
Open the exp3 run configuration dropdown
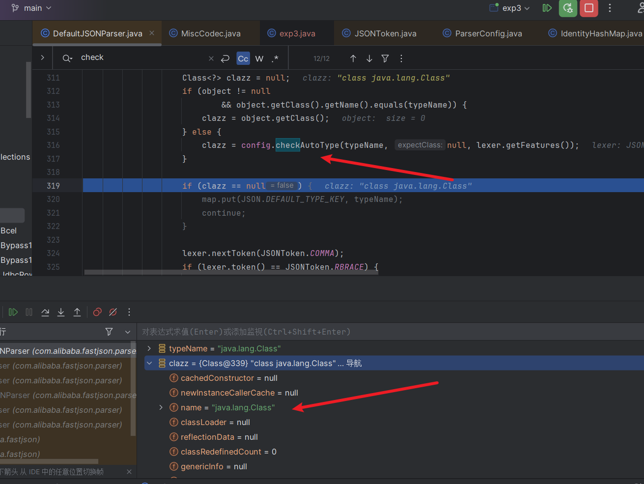[510, 8]
